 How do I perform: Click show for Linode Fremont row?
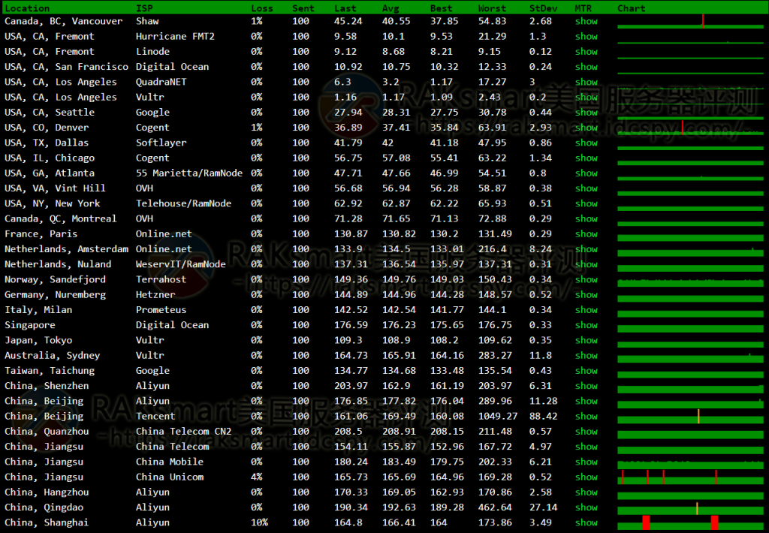click(586, 52)
